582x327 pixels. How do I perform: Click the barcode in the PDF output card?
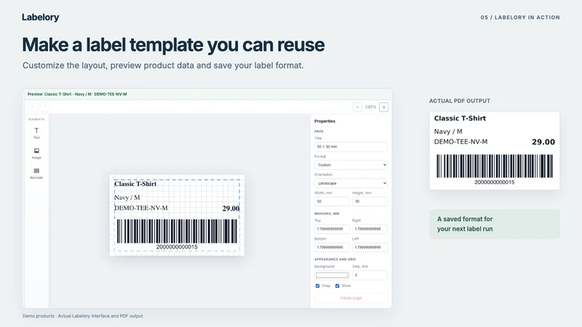pyautogui.click(x=495, y=166)
